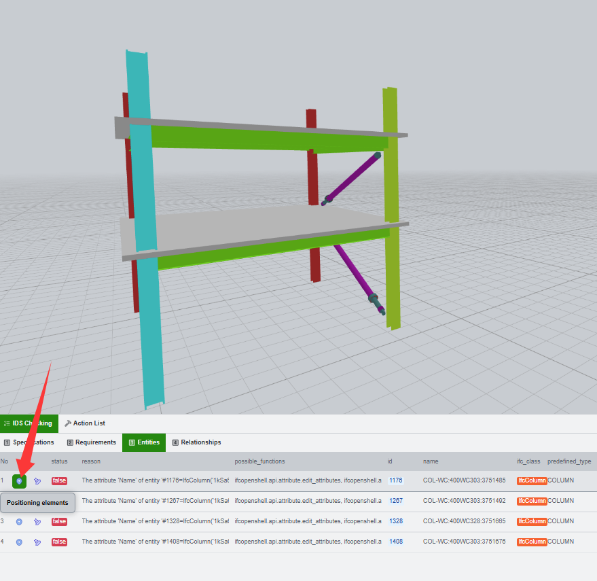Click name cell COL-WC:400WC303:3751485
The width and height of the screenshot is (597, 581).
click(x=464, y=480)
